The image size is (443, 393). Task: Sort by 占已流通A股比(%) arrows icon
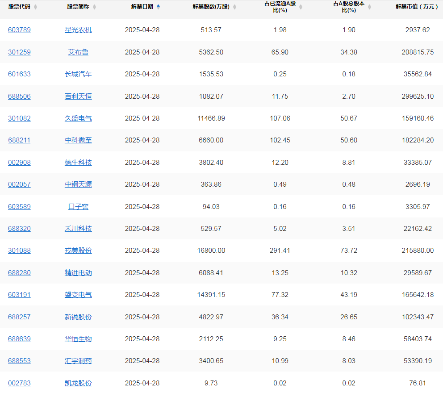point(301,7)
